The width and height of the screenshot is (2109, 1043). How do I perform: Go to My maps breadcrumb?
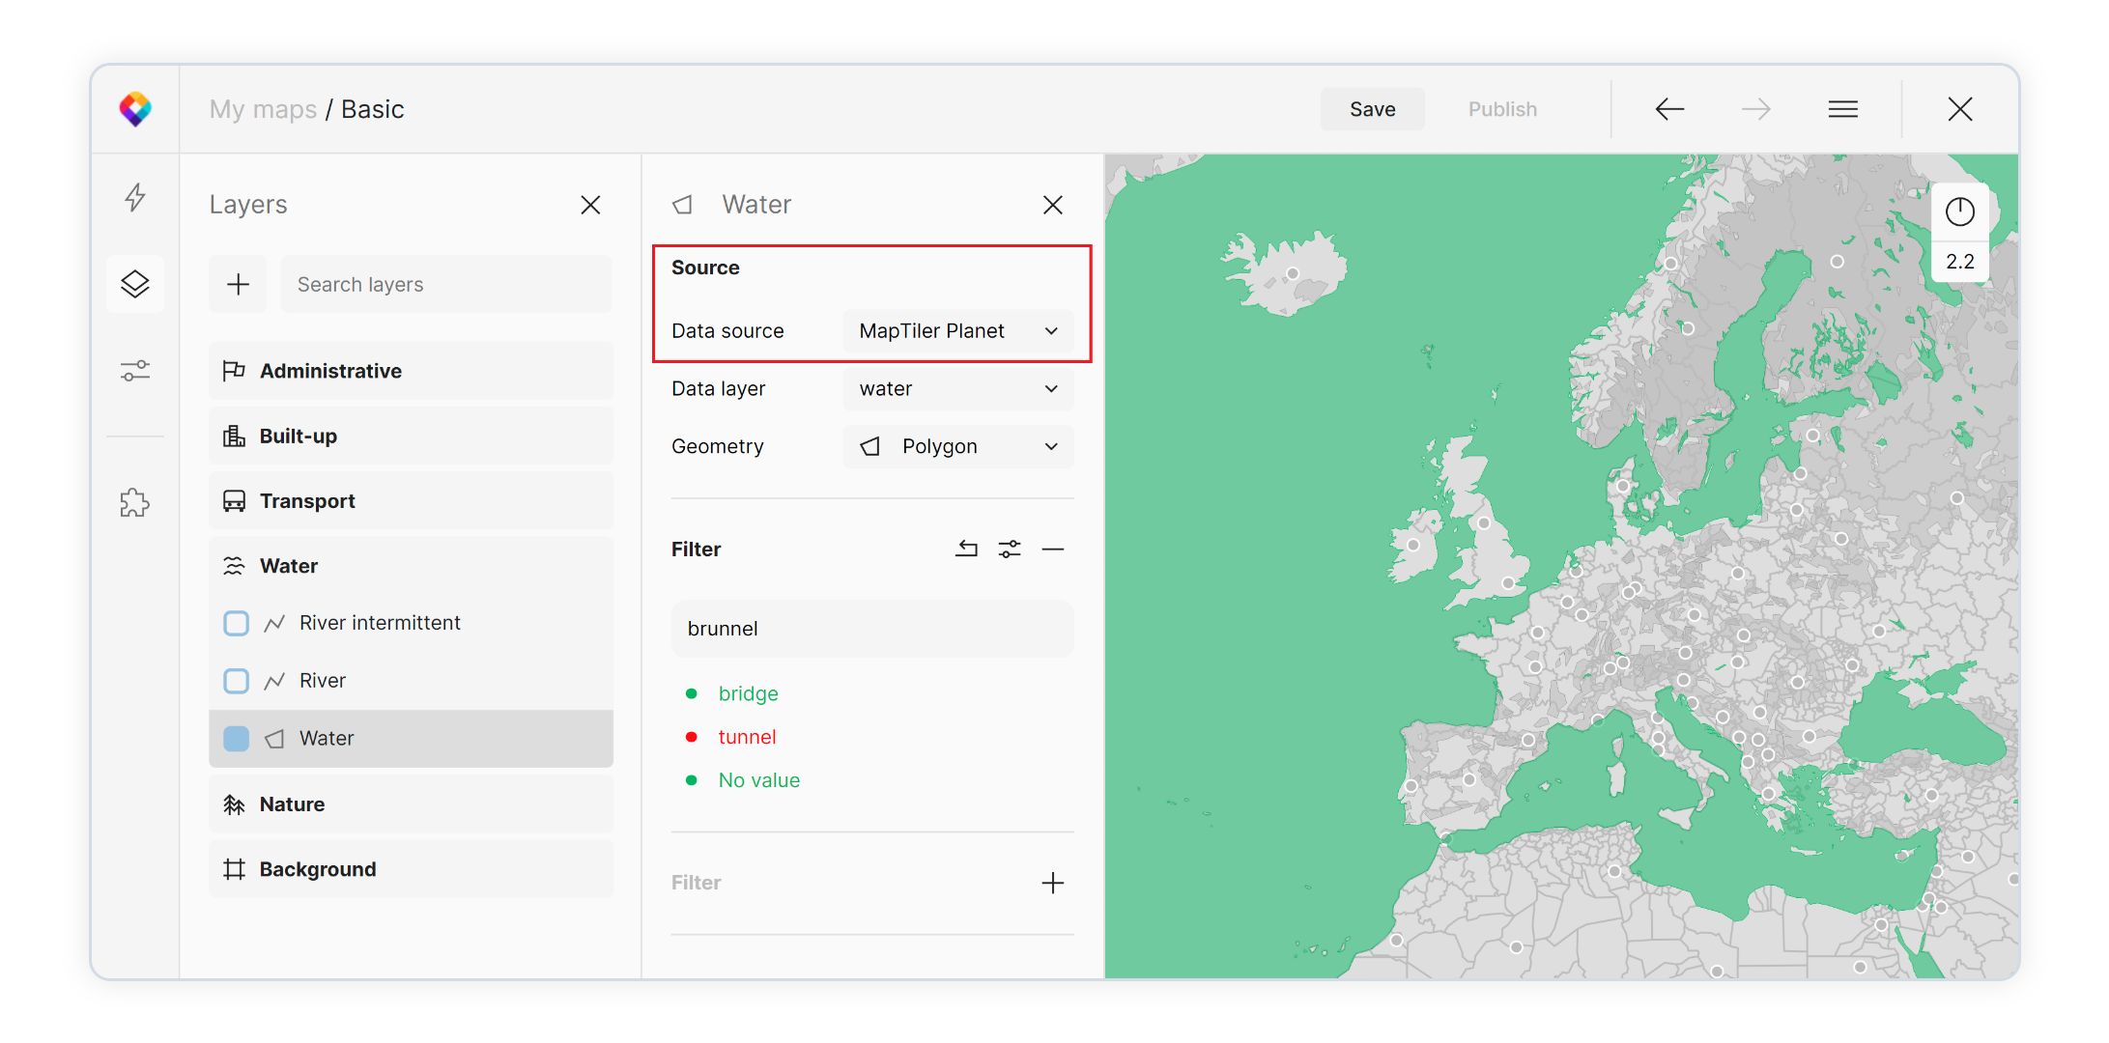click(x=263, y=109)
